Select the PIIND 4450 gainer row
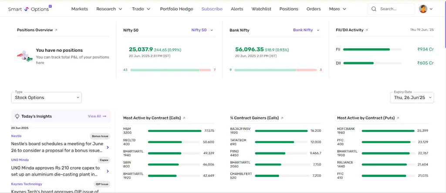 [x=276, y=153]
